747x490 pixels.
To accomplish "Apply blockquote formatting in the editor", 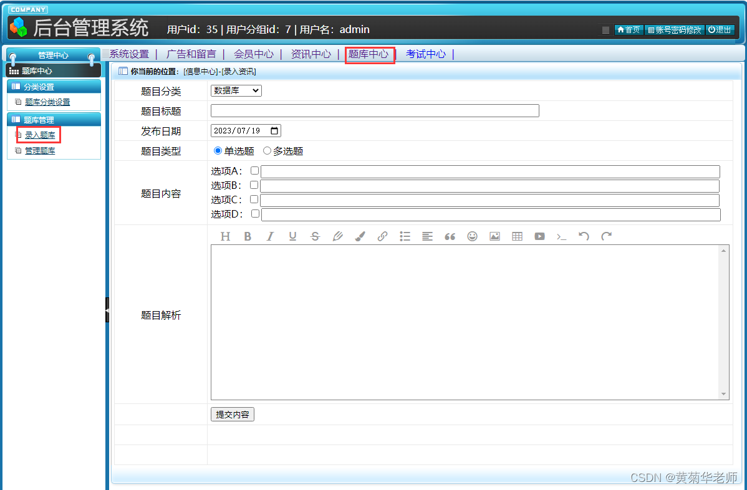I will point(450,236).
